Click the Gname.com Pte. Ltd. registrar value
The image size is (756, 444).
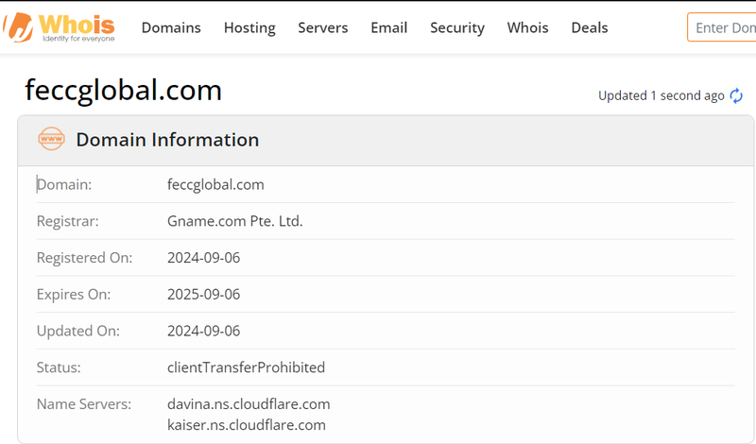pyautogui.click(x=234, y=221)
